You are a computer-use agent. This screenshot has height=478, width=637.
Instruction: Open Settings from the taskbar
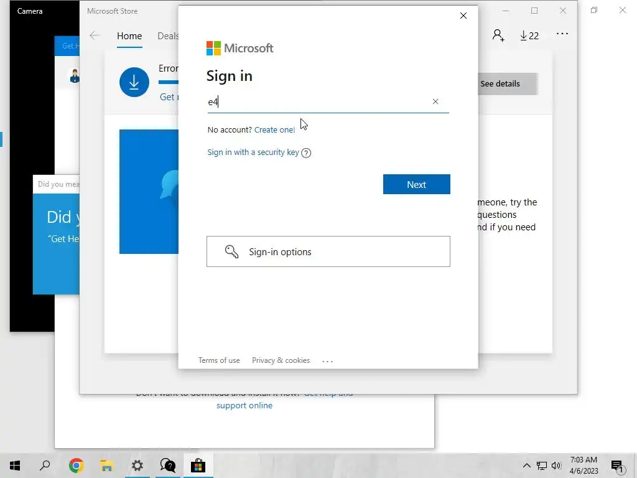pos(137,466)
